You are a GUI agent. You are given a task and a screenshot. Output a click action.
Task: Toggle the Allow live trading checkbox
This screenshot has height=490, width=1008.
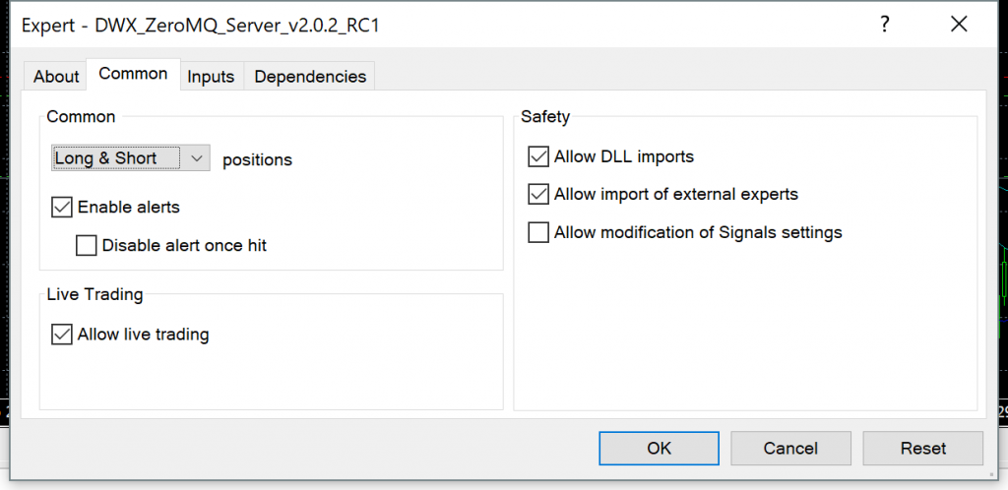click(62, 335)
